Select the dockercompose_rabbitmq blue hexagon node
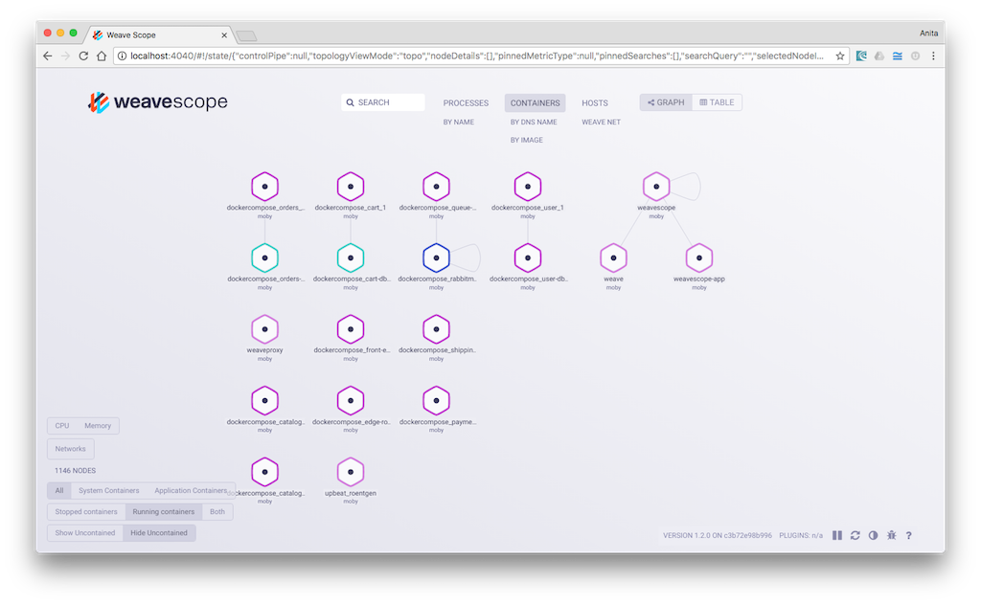981x604 pixels. coord(436,257)
